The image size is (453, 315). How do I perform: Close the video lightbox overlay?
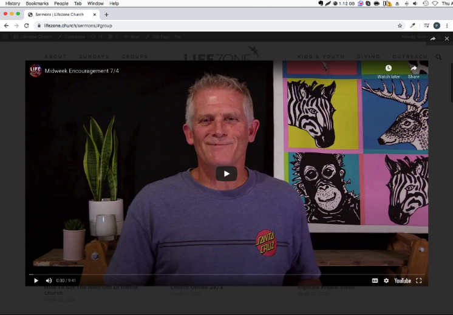[447, 38]
